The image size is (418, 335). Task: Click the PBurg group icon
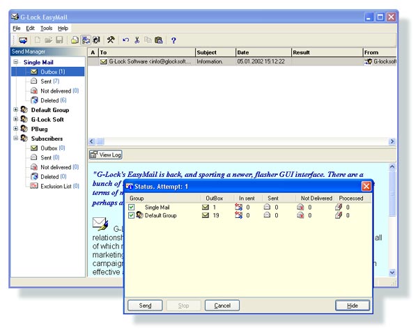pyautogui.click(x=24, y=129)
